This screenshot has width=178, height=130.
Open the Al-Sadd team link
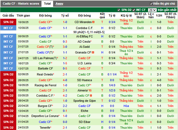point(85,47)
